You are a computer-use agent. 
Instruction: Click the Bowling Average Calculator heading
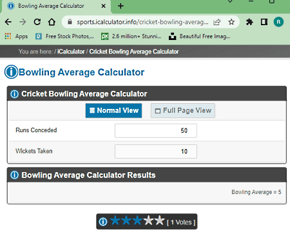tap(81, 72)
